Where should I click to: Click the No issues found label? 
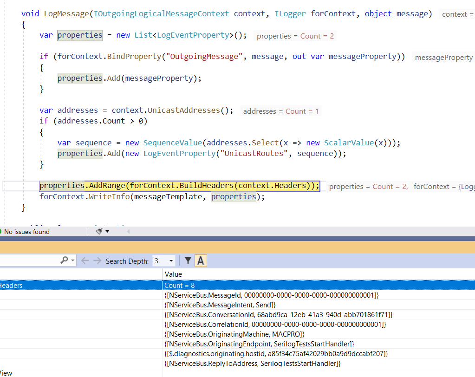(28, 231)
